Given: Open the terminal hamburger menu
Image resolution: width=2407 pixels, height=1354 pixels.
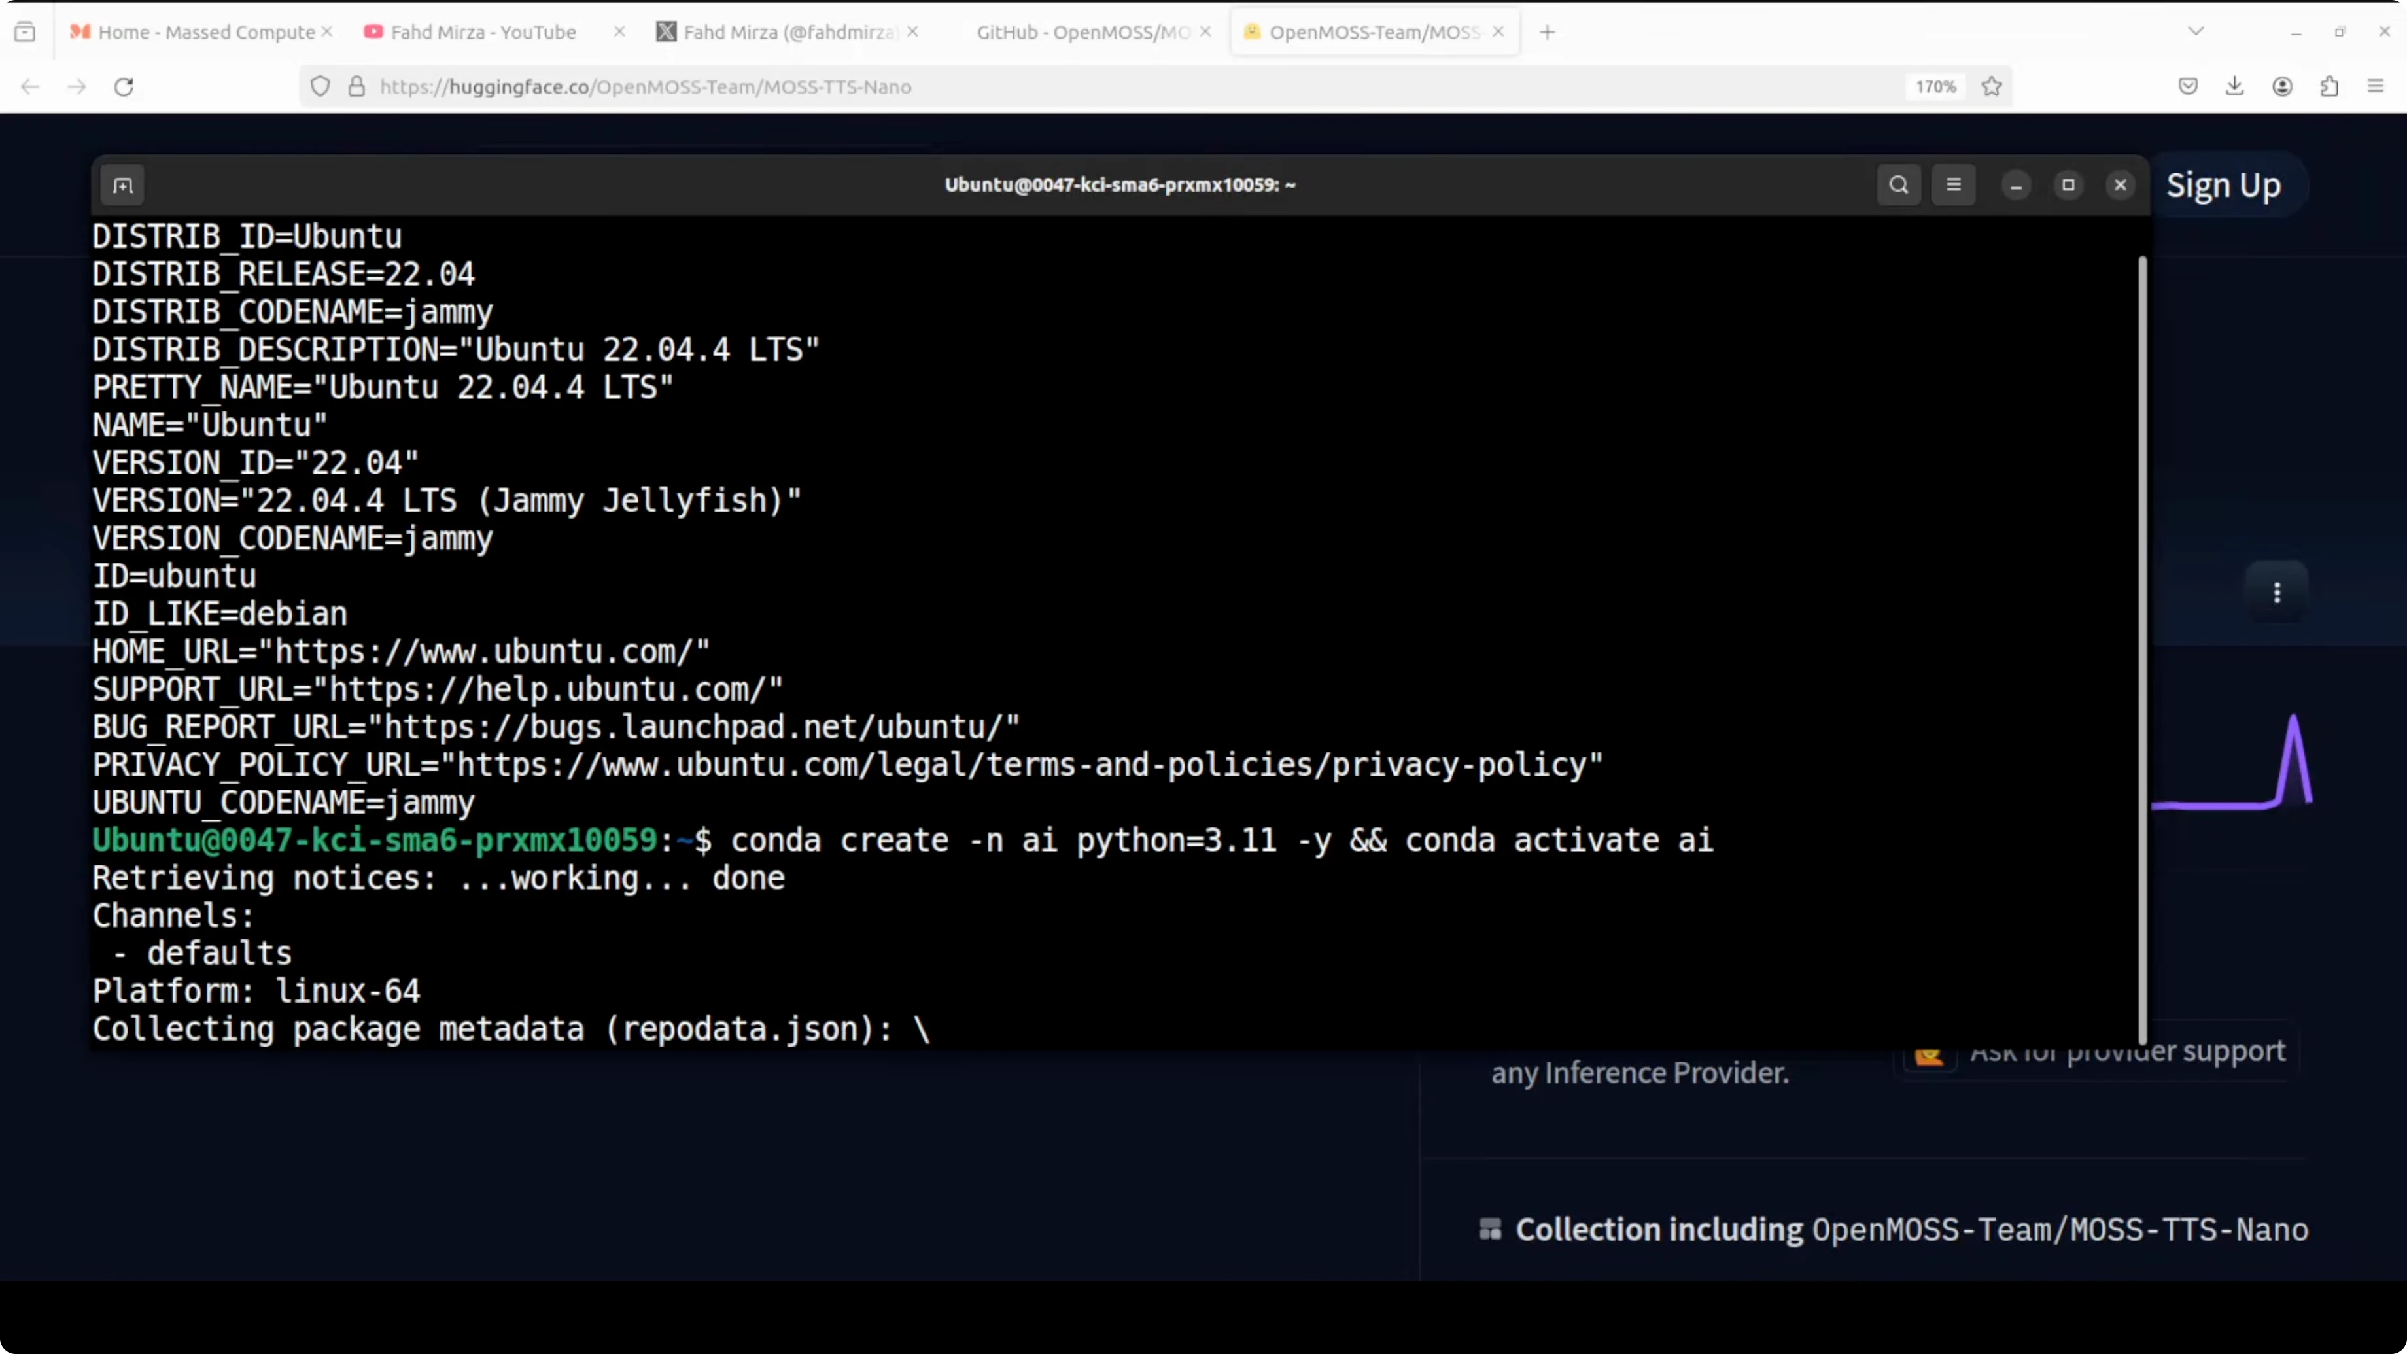Looking at the screenshot, I should pos(1954,184).
